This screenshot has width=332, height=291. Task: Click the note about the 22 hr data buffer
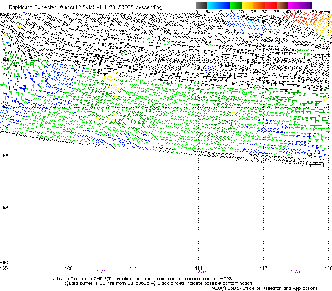(x=106, y=283)
